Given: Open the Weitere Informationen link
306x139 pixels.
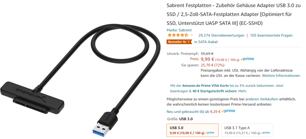Looking at the screenshot, I should pos(281,76).
